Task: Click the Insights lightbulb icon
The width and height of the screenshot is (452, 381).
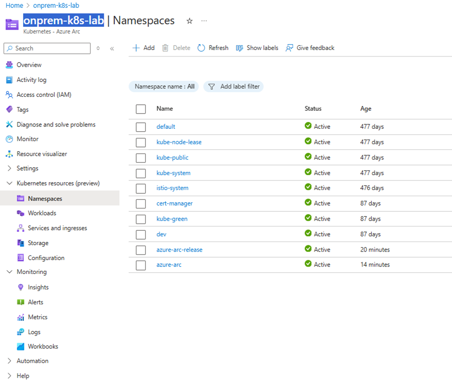Action: pos(20,287)
